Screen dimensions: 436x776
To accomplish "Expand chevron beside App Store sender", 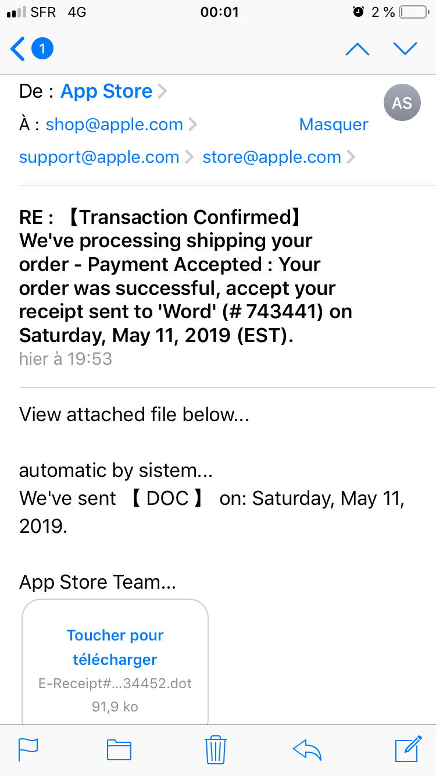I will point(163,91).
